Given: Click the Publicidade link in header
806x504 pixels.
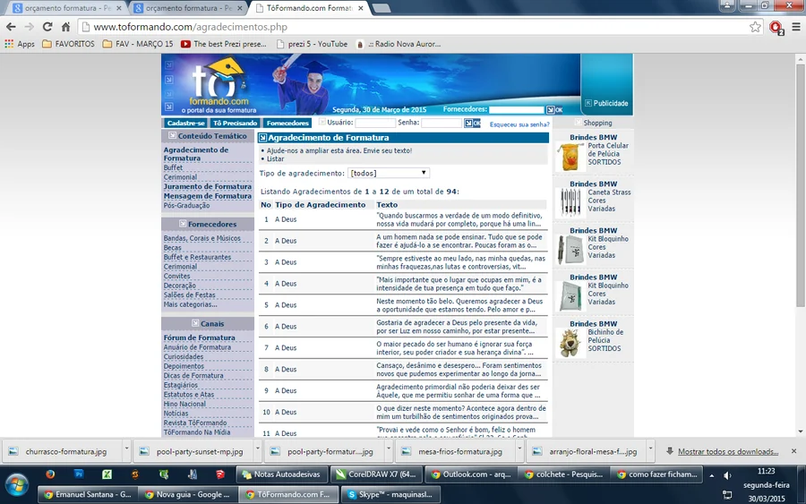Looking at the screenshot, I should point(606,103).
